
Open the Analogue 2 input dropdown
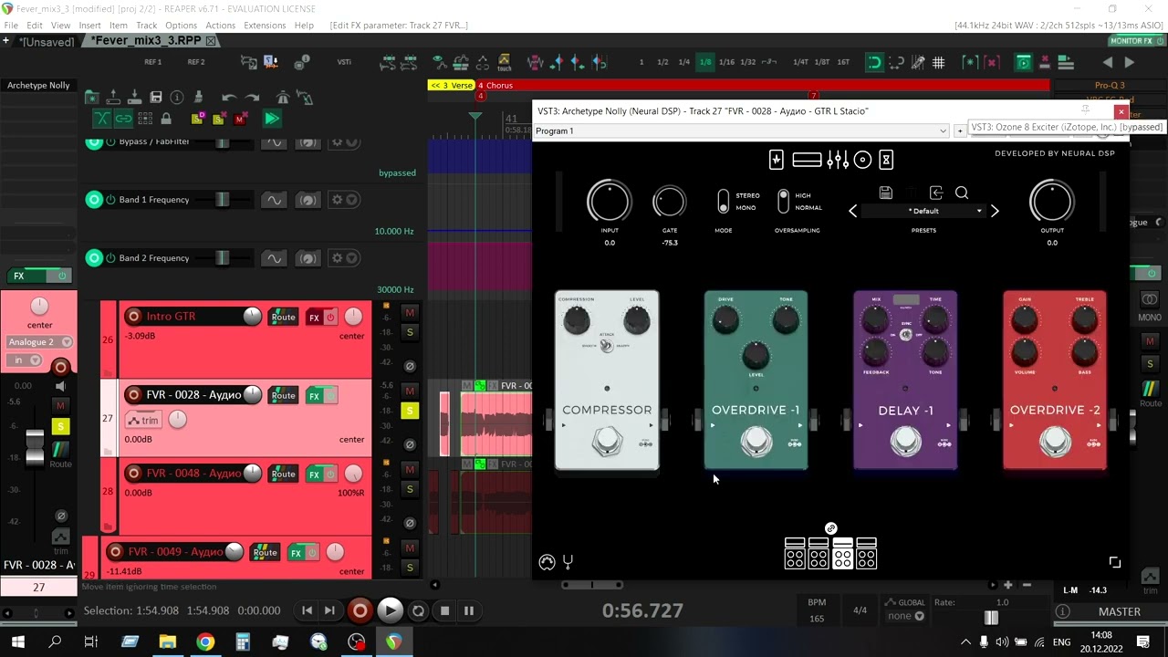[39, 342]
